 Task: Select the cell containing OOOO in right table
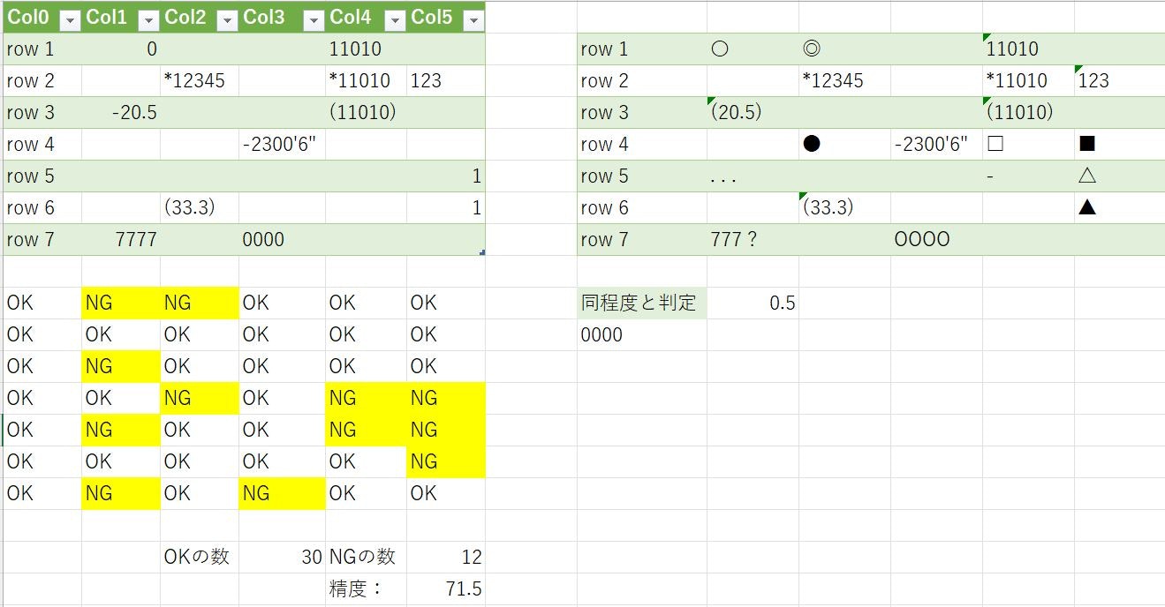(936, 239)
